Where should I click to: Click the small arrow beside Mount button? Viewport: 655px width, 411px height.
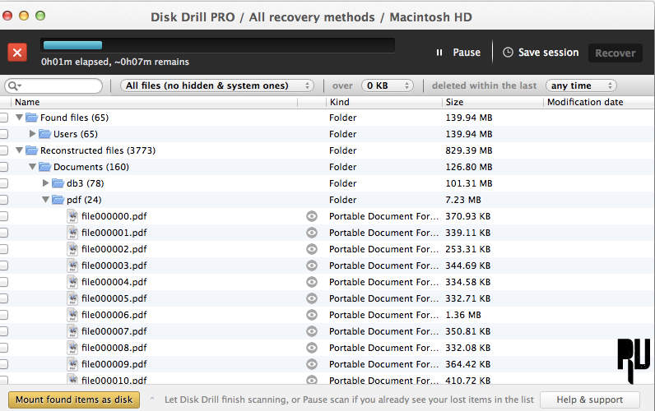(x=151, y=399)
